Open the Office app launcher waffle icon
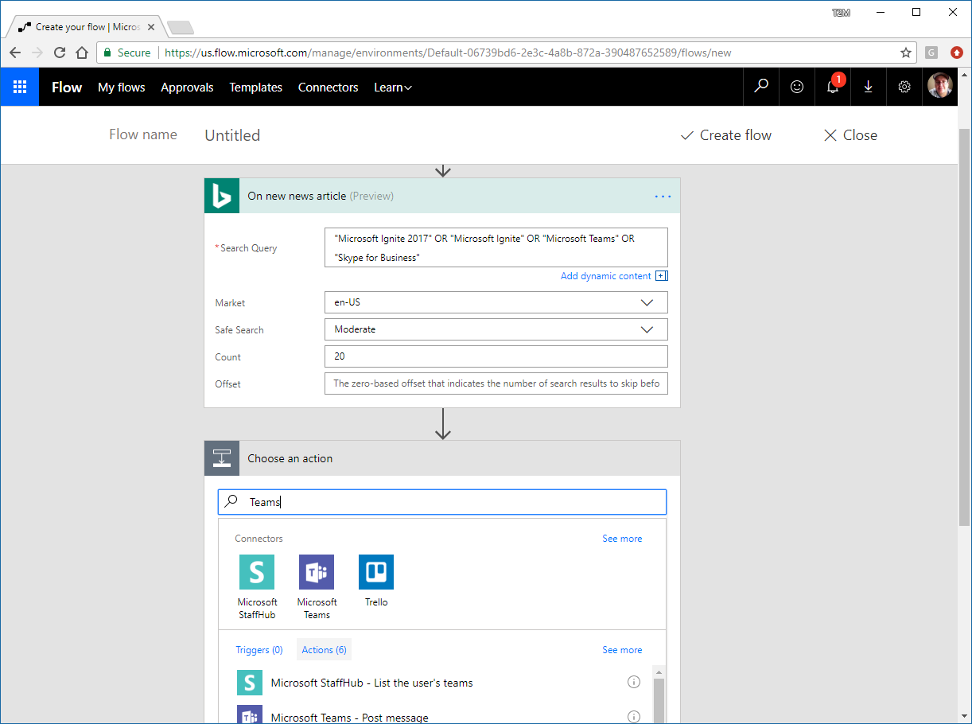Screen dimensions: 972x724 click(x=19, y=87)
